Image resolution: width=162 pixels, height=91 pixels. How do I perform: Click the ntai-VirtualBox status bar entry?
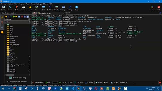point(38,83)
